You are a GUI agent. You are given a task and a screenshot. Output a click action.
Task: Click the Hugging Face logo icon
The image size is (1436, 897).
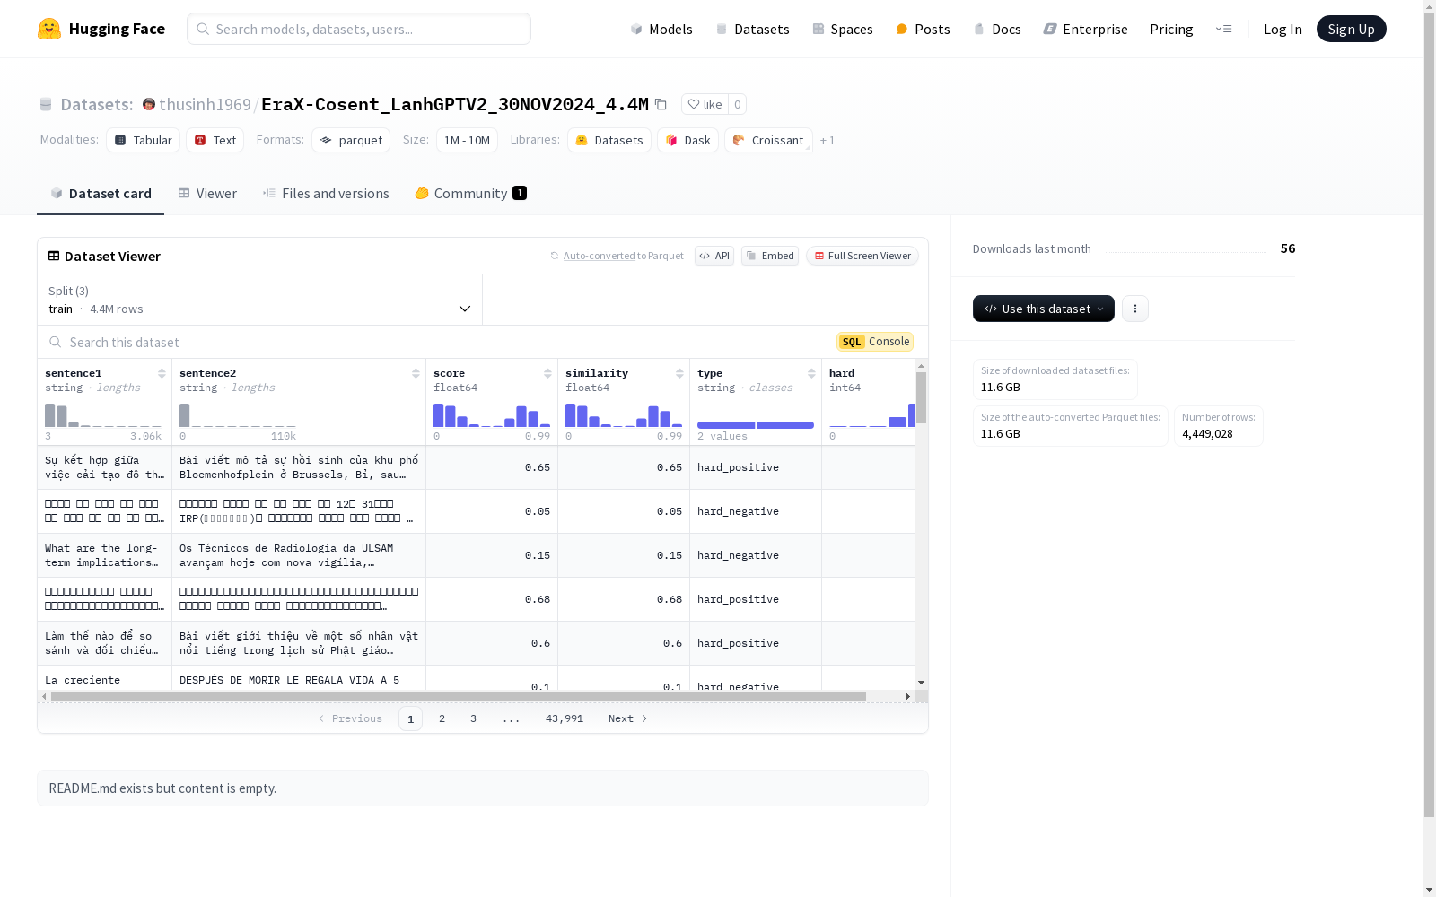pyautogui.click(x=49, y=29)
